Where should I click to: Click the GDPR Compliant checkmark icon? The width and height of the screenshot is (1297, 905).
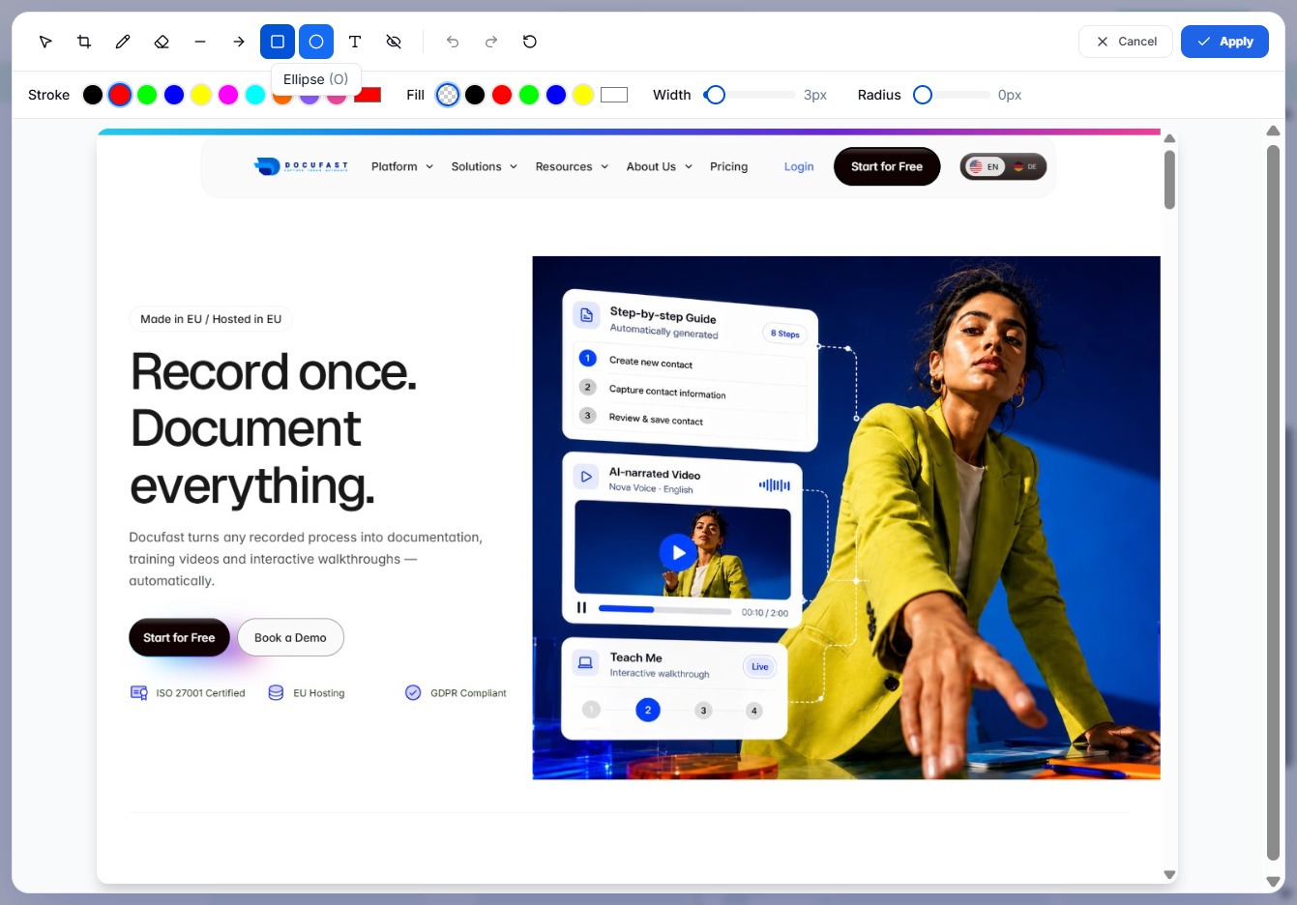point(413,692)
